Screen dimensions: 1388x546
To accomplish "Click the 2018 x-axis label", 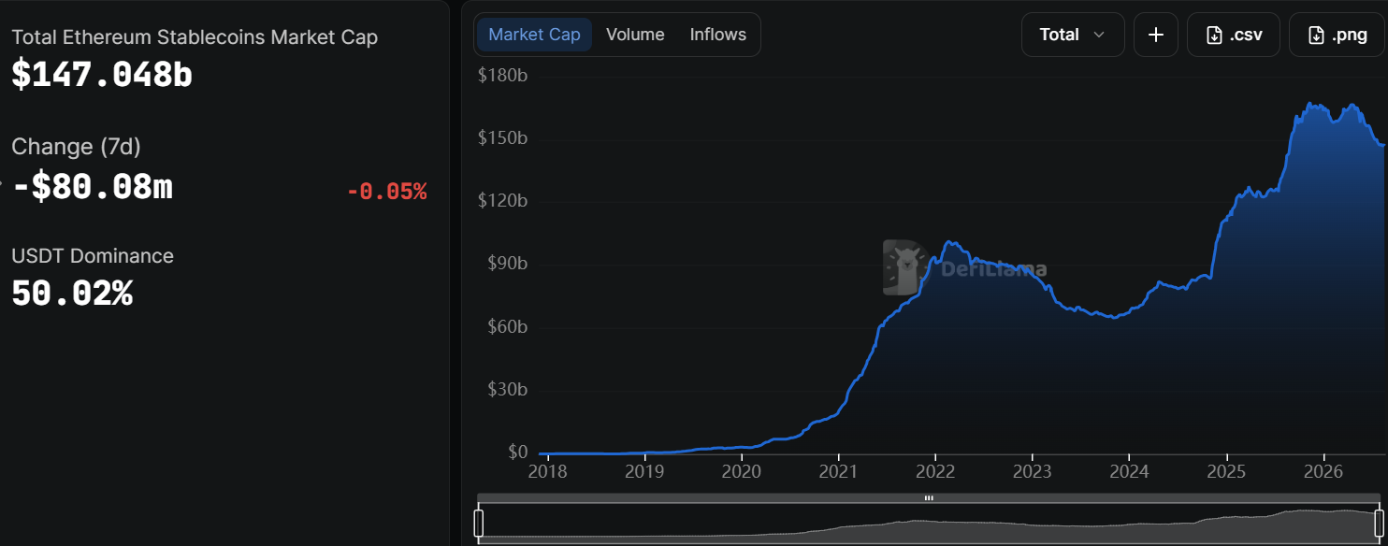I will [x=547, y=470].
